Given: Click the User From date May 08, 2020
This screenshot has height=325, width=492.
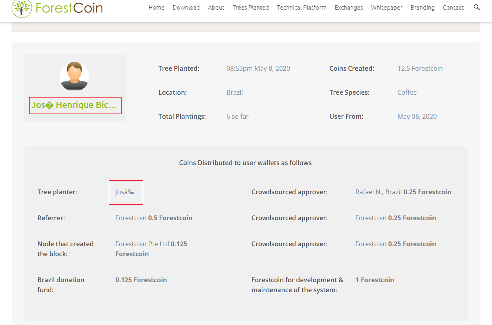Looking at the screenshot, I should [417, 116].
